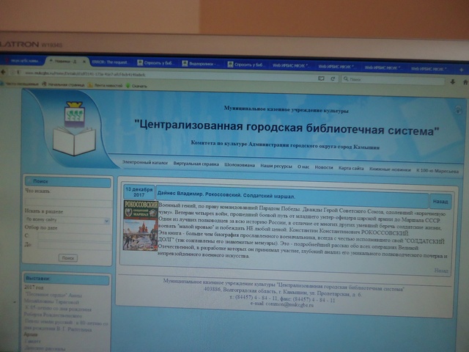Open Певец земли русской exhibition link
The image size is (469, 352).
66,326
